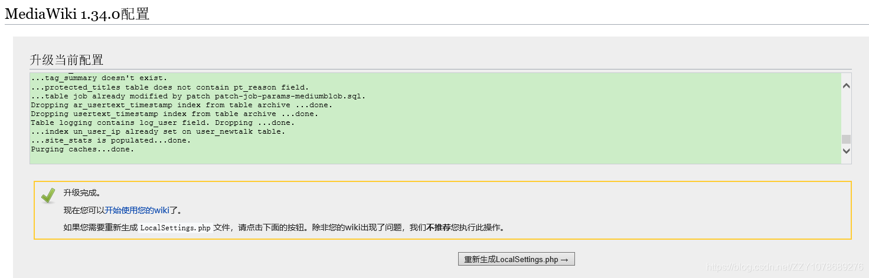
Task: Click the patch-job-params-mediumblob.sql log line
Action: [198, 96]
